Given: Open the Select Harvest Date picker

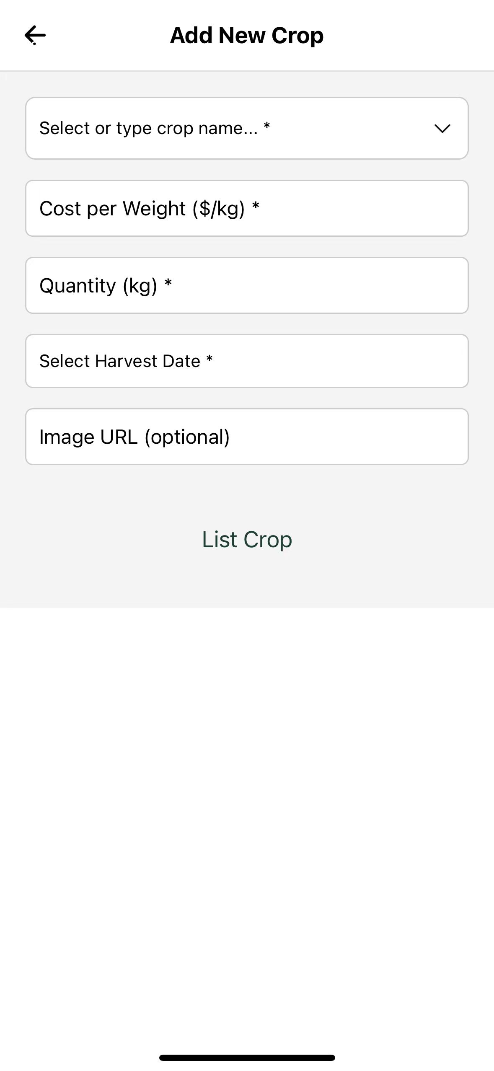Looking at the screenshot, I should [247, 361].
